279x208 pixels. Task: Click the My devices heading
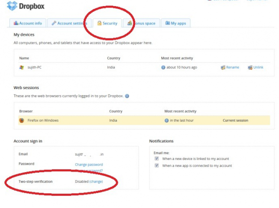tap(24, 34)
